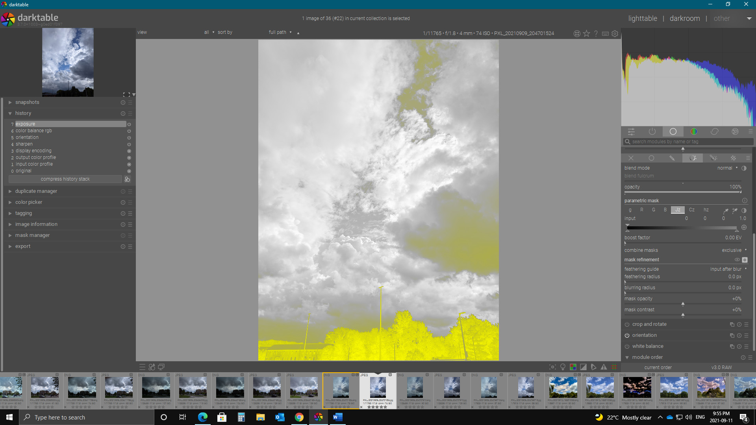Select the raster mask checkerboard icon
756x425 pixels.
point(733,158)
